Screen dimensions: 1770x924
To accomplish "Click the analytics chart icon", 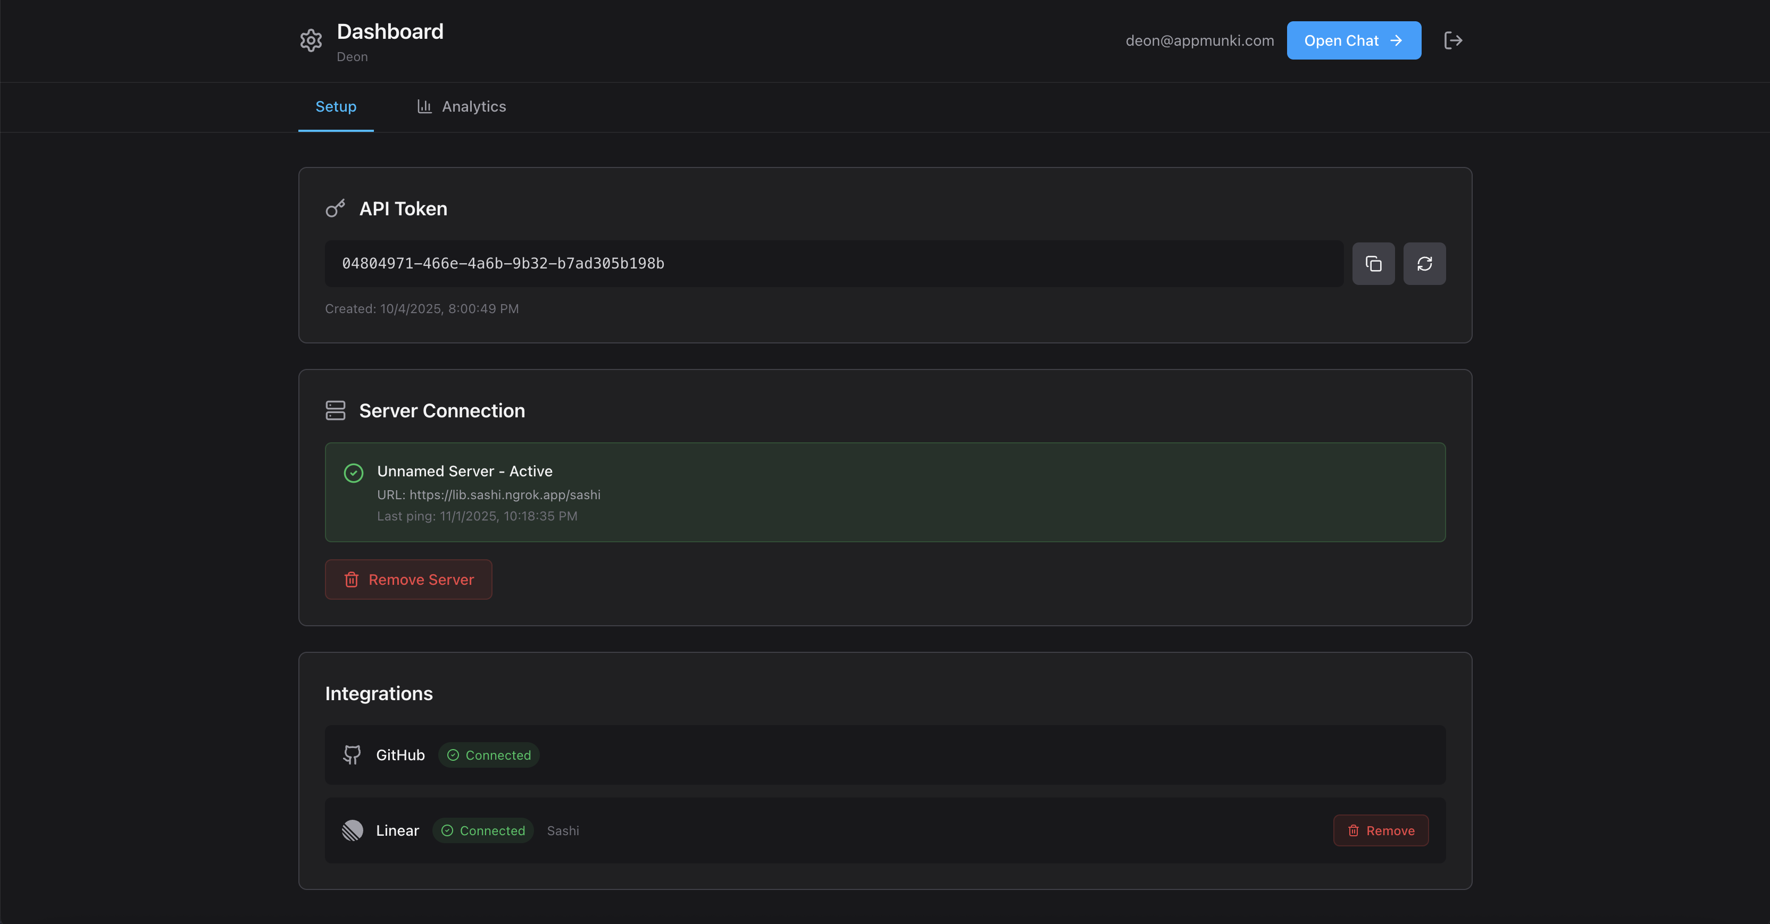I will point(424,106).
